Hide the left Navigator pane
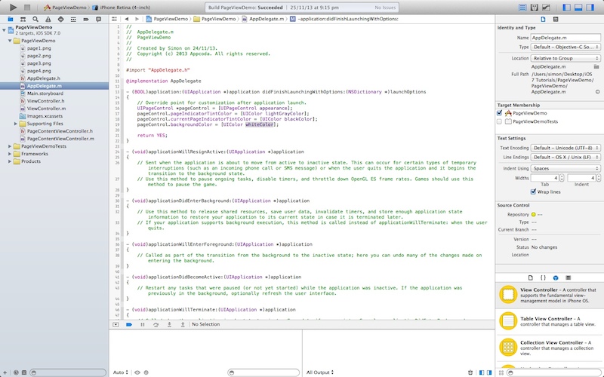The width and height of the screenshot is (604, 377). [565, 8]
